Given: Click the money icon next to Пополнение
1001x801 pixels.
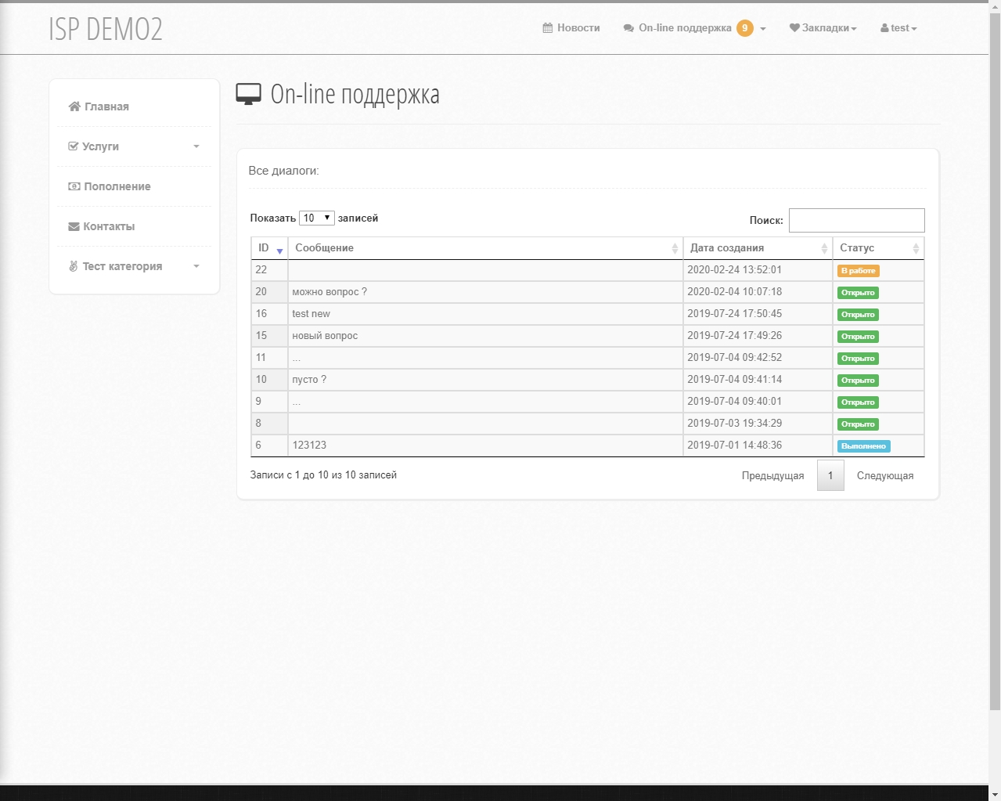Looking at the screenshot, I should point(74,186).
